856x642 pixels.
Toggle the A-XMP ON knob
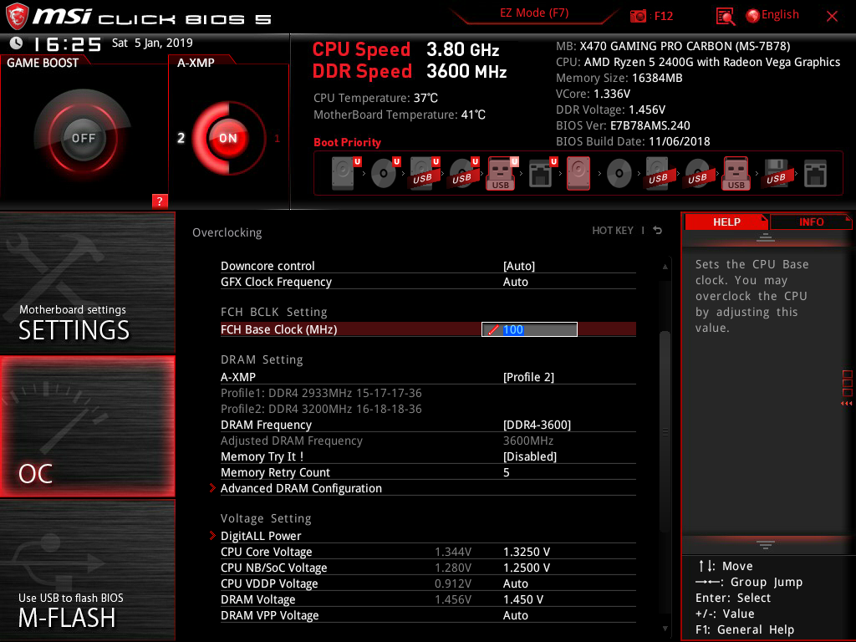[227, 138]
